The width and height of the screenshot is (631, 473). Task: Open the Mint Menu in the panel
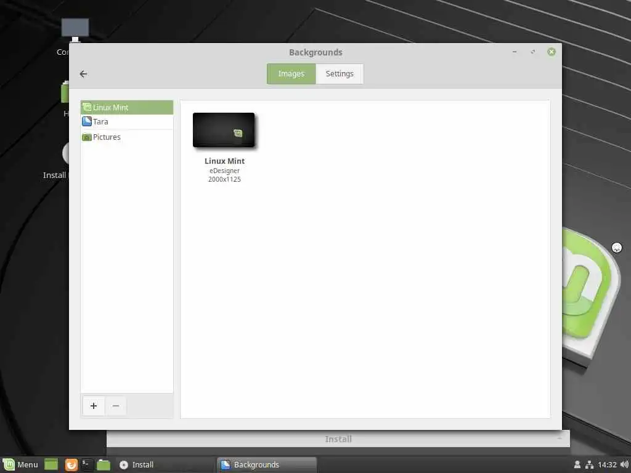pos(20,464)
